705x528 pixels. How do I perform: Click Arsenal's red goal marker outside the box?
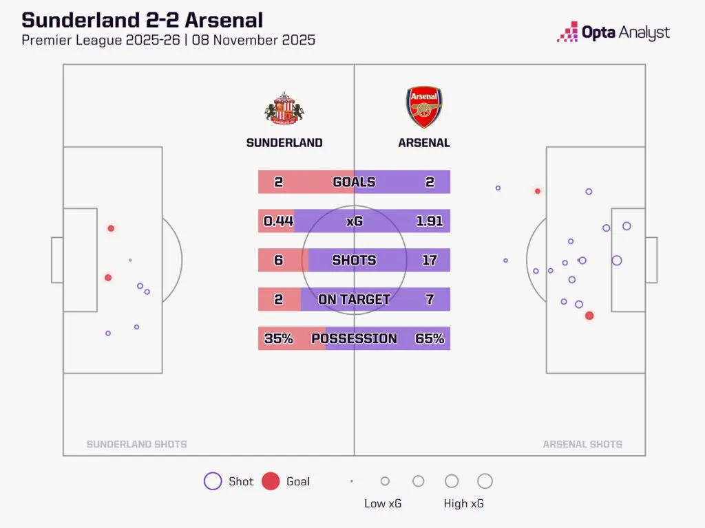(538, 191)
